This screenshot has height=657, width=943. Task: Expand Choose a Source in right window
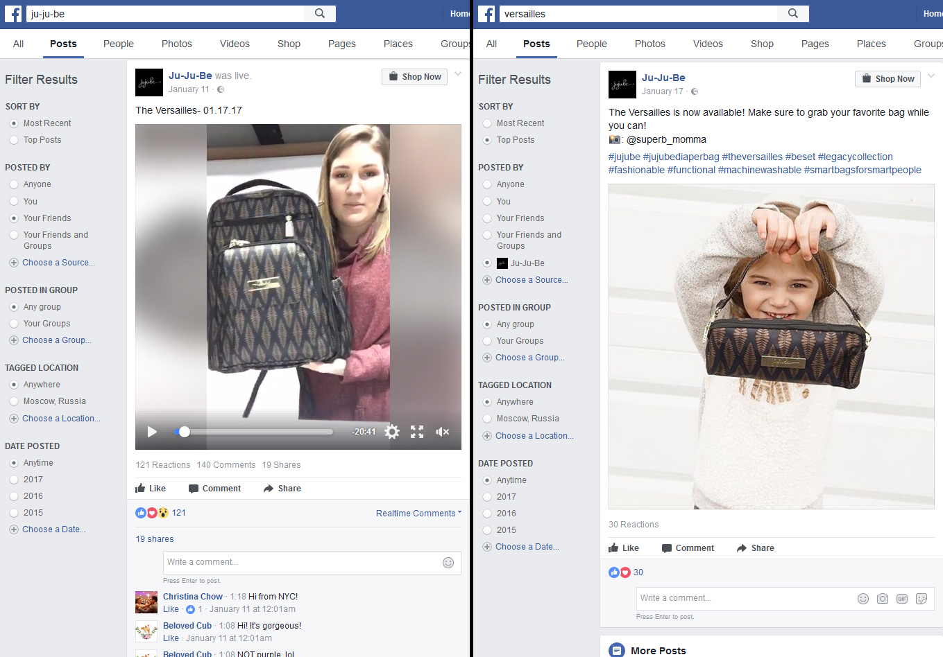[532, 280]
